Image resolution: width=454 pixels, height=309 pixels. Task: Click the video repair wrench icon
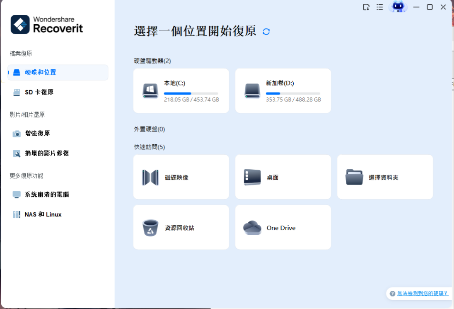(17, 153)
